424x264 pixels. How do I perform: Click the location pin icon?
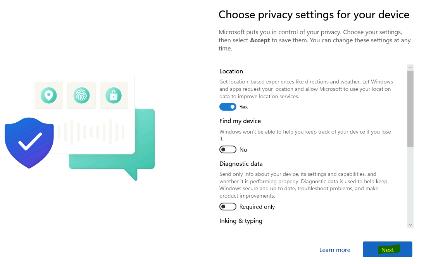pos(49,95)
